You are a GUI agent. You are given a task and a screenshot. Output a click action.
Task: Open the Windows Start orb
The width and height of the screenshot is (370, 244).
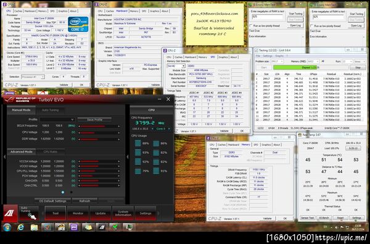coord(7,227)
